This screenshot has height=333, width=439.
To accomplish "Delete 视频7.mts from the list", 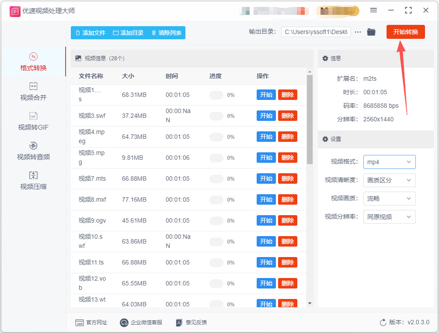I will 288,179.
